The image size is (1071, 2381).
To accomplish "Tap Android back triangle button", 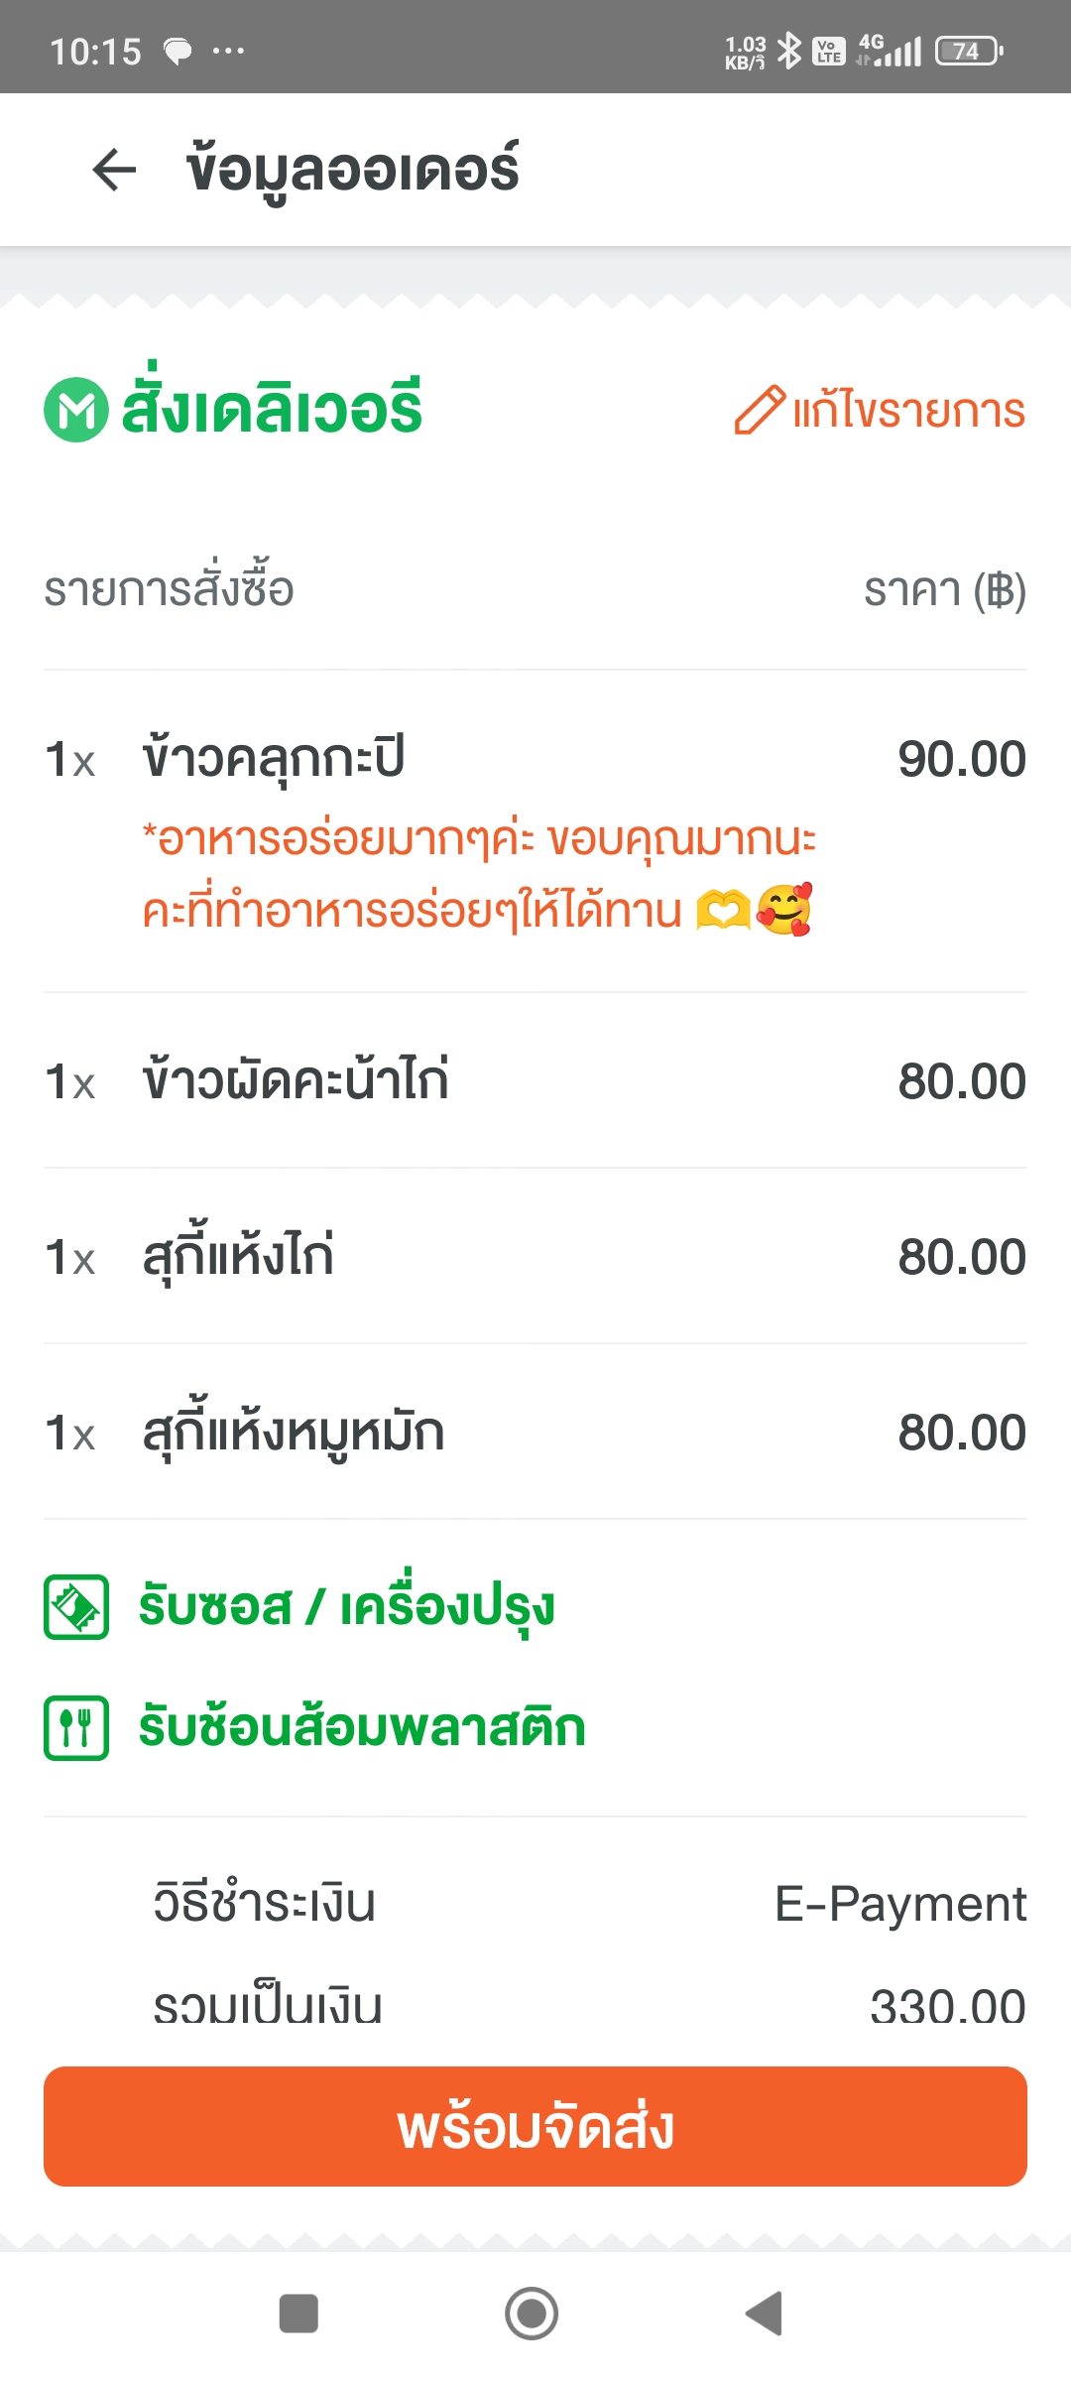I will tap(765, 2314).
